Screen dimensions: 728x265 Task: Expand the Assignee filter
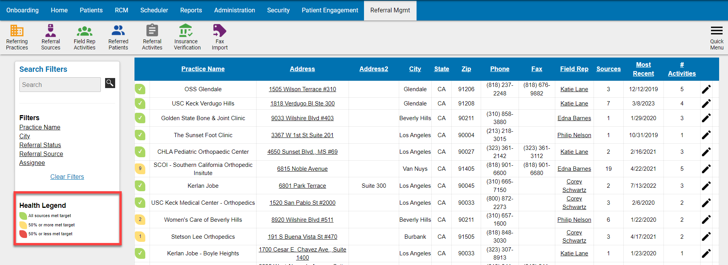click(x=32, y=163)
